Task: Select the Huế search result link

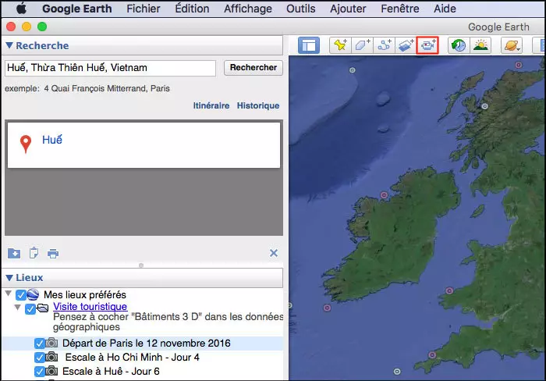Action: (52, 140)
